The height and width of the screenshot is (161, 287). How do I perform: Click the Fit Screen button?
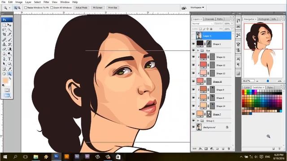(98, 8)
